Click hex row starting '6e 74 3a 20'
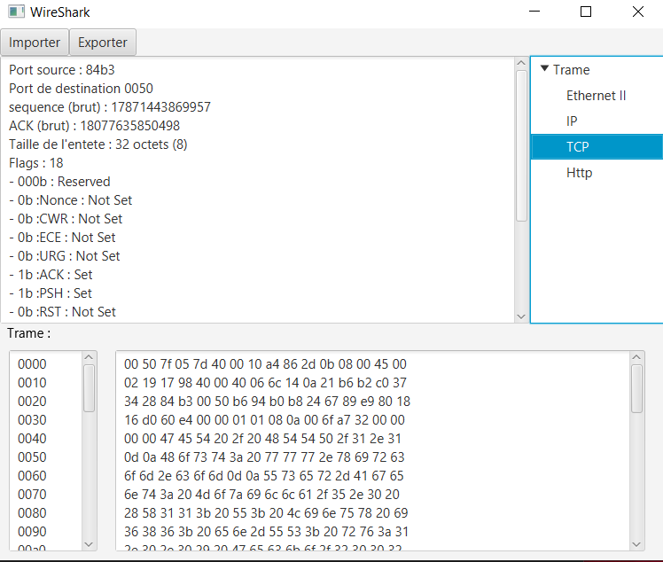Viewport: 663px width, 562px height. point(261,495)
